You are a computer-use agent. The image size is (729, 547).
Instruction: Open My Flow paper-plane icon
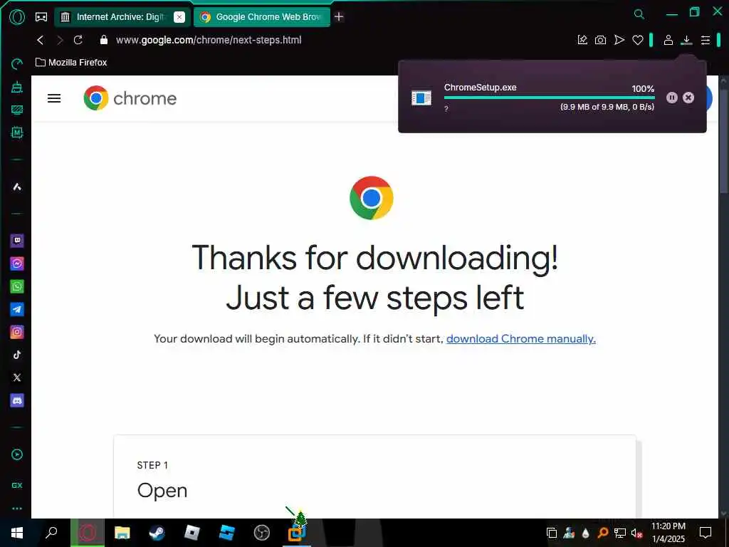point(619,40)
